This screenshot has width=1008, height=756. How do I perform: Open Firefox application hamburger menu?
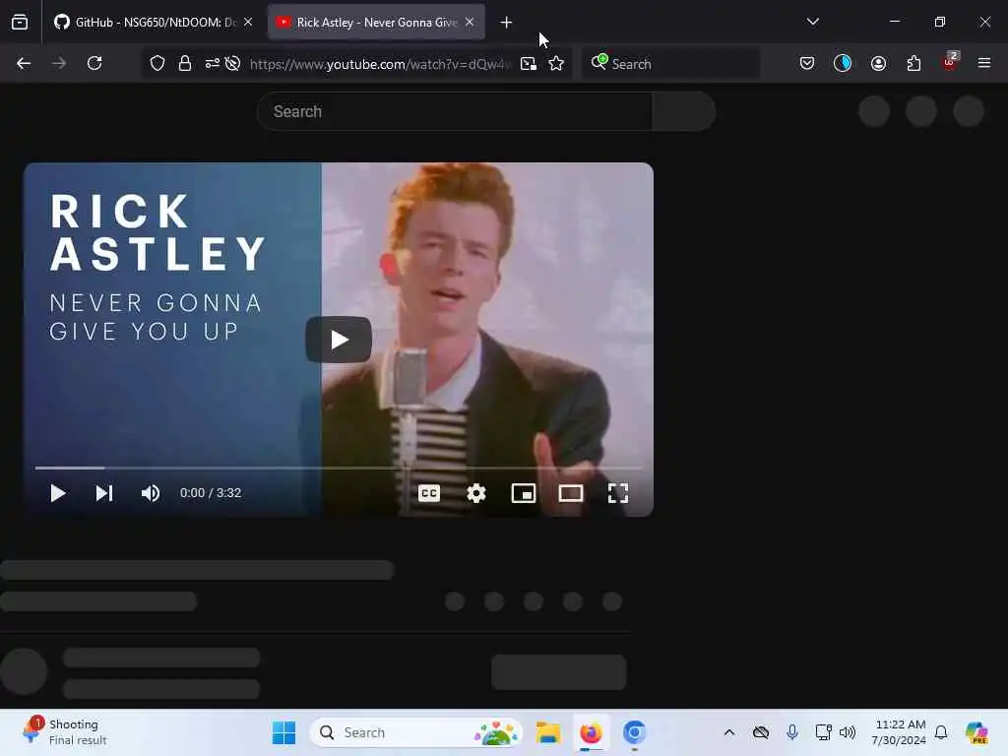[x=984, y=63]
